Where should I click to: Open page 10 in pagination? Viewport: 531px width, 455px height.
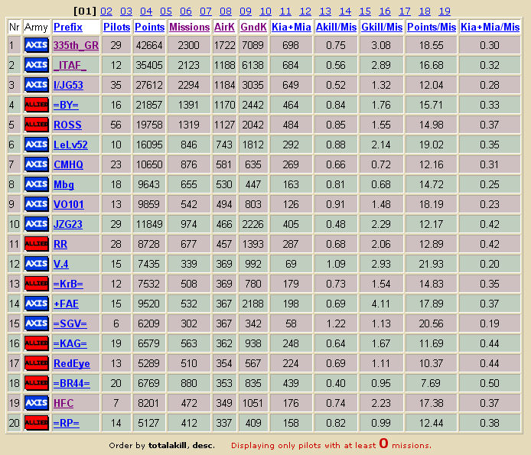coord(265,11)
